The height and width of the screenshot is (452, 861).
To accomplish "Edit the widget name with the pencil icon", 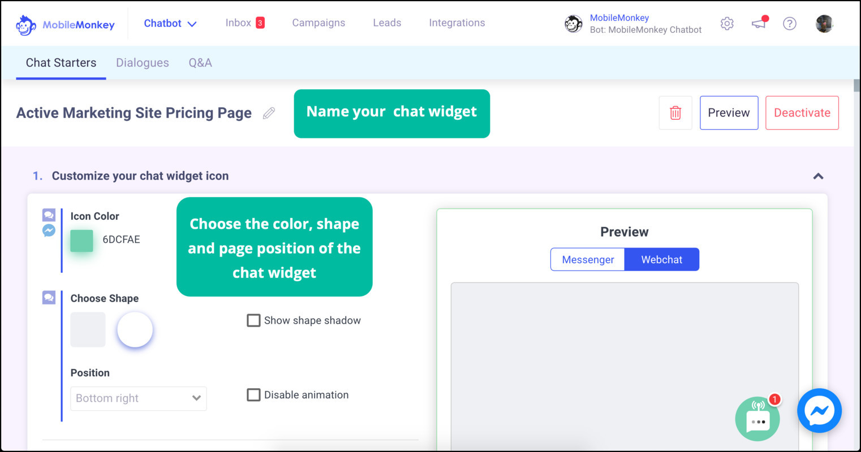I will [269, 113].
